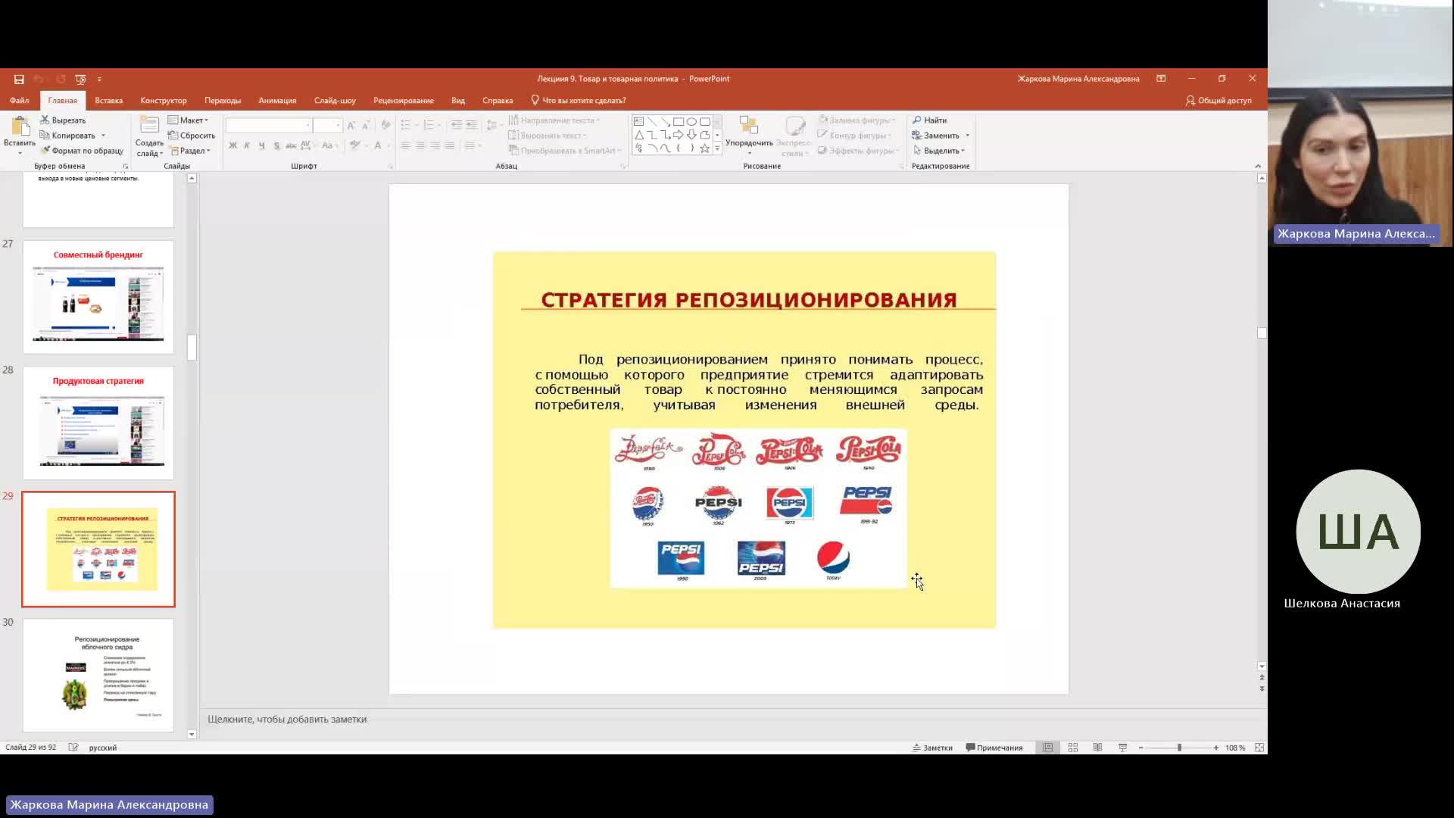Open the Layout (Макет) dropdown
Image resolution: width=1454 pixels, height=818 pixels.
point(188,120)
